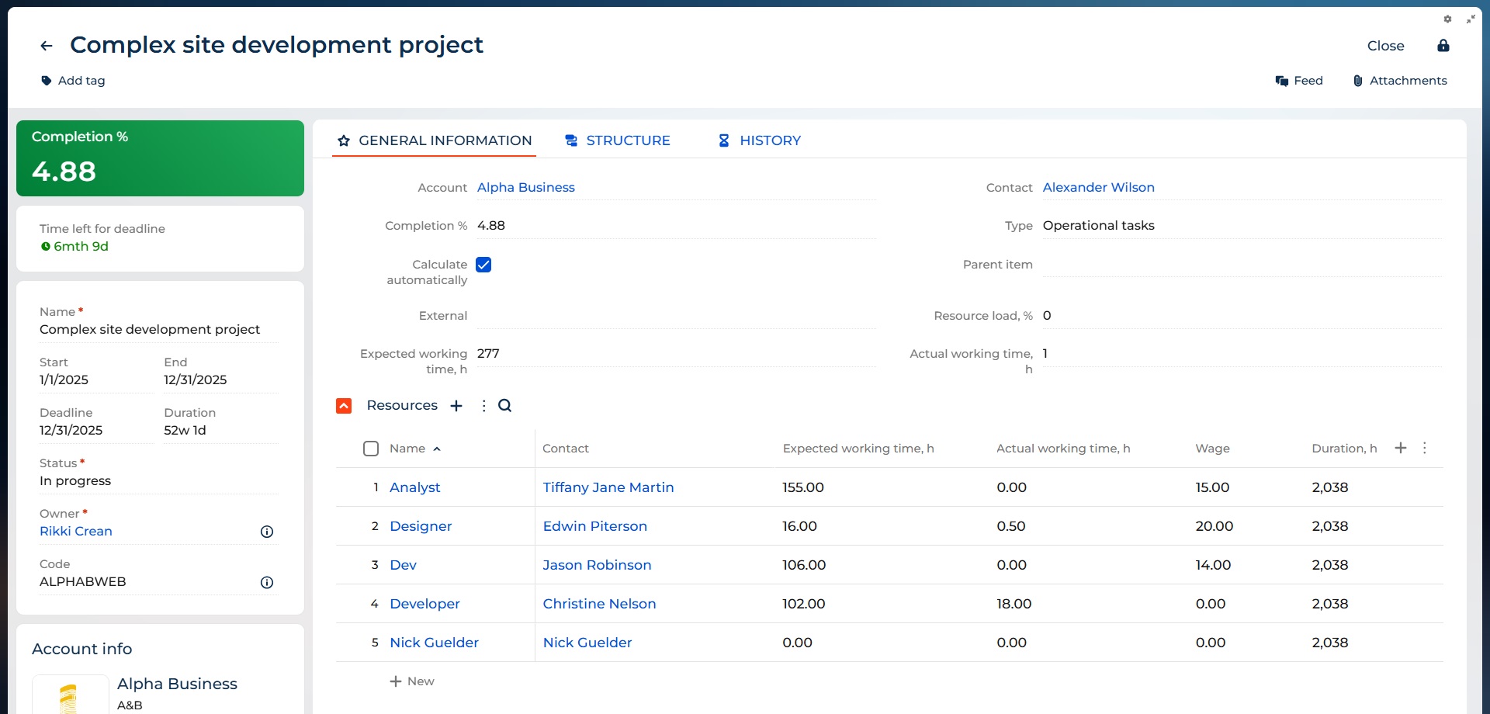Open the Resources three-dot menu
Image resolution: width=1490 pixels, height=714 pixels.
coord(483,406)
